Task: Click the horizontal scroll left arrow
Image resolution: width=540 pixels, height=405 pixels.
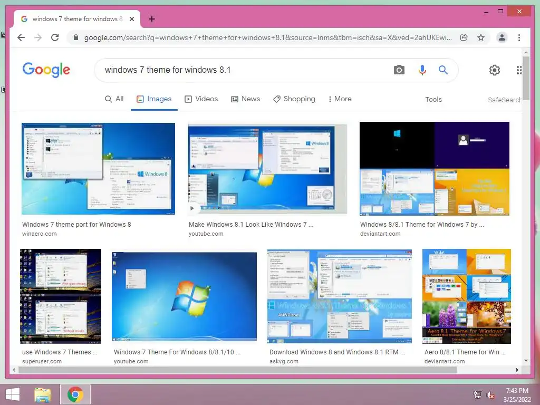Action: click(14, 370)
